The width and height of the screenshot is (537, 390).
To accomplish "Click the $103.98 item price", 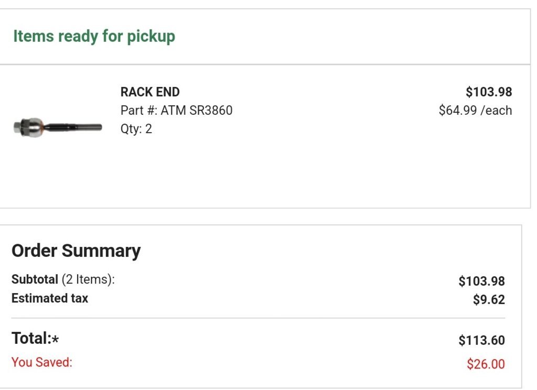I will tap(489, 92).
